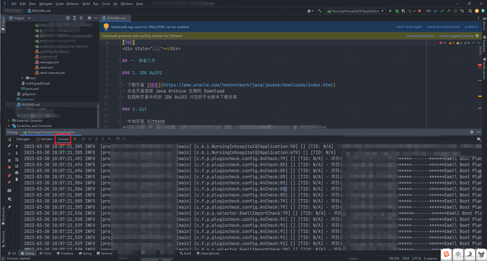Open the Refactor menu
The image size is (487, 261).
[73, 4]
